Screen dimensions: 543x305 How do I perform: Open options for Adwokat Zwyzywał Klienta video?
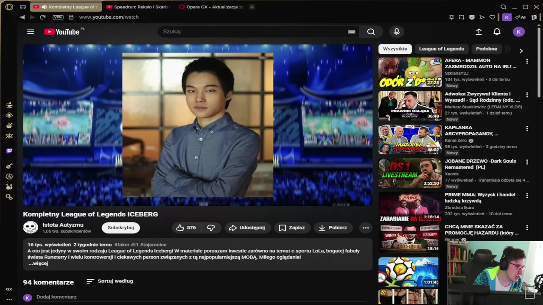pyautogui.click(x=527, y=95)
